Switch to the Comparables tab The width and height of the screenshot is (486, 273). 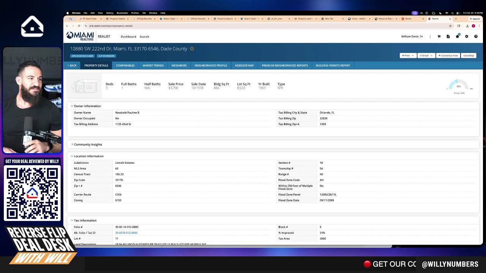[x=125, y=65]
